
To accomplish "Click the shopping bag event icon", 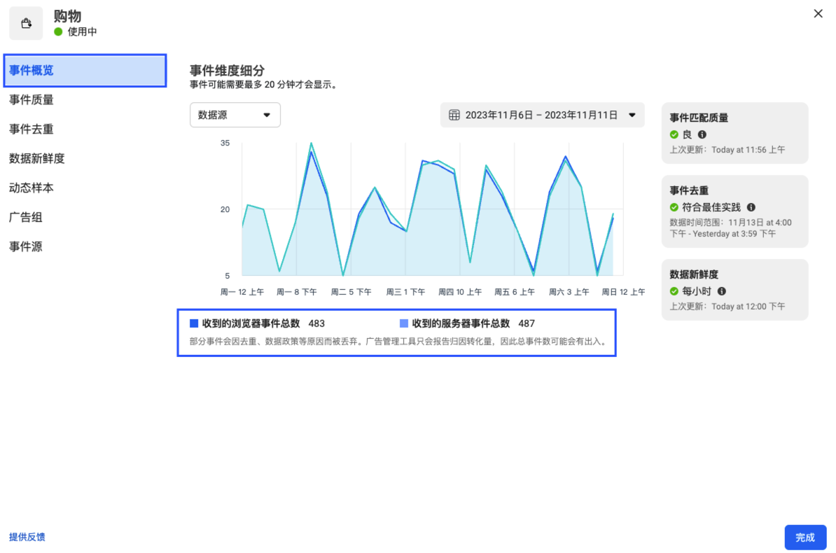I will coord(26,24).
